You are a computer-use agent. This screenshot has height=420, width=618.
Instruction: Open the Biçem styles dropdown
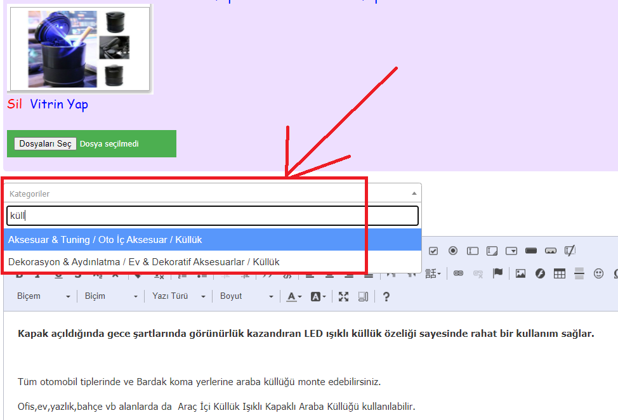pyautogui.click(x=43, y=296)
